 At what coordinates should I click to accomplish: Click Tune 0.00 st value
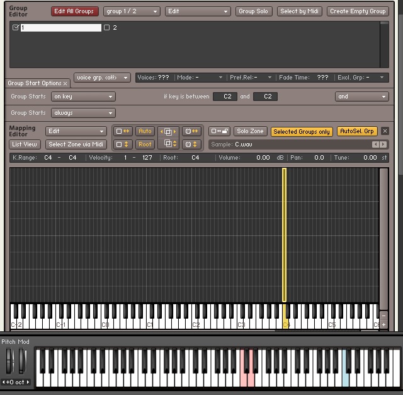coord(370,158)
